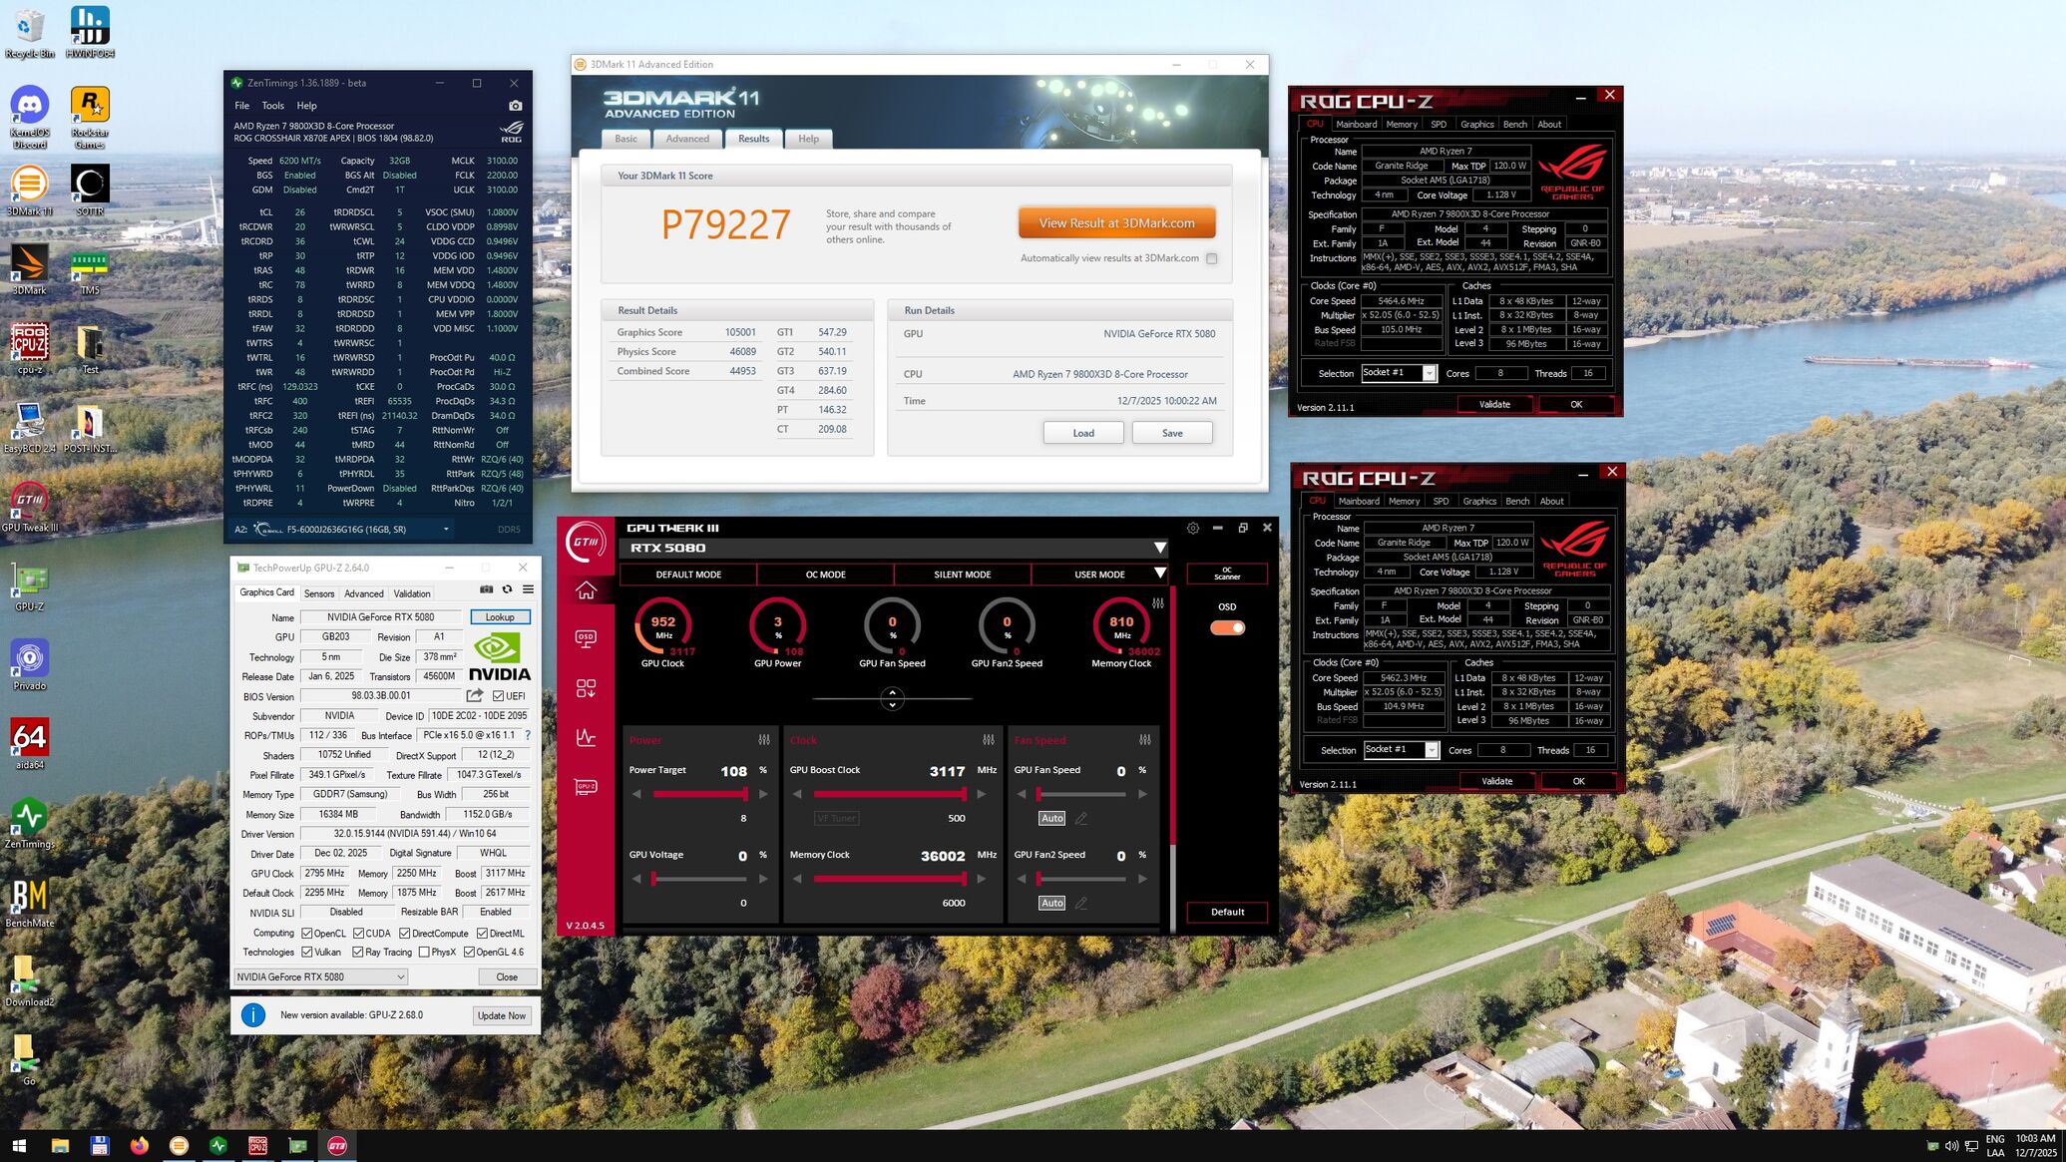Click GPU-Z refresh icon
The width and height of the screenshot is (2066, 1162).
pos(507,589)
